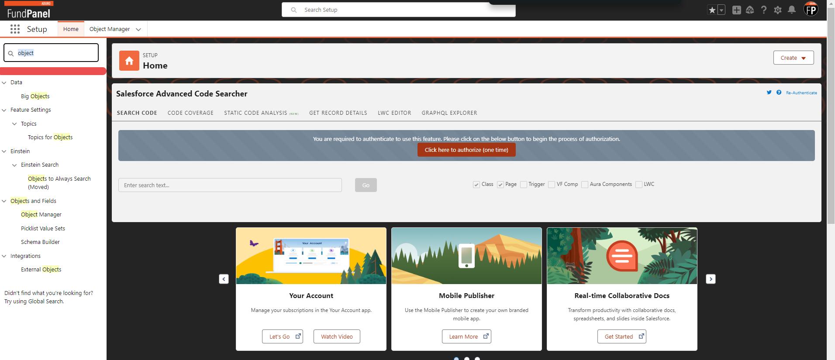Select the Home tab

(x=71, y=29)
